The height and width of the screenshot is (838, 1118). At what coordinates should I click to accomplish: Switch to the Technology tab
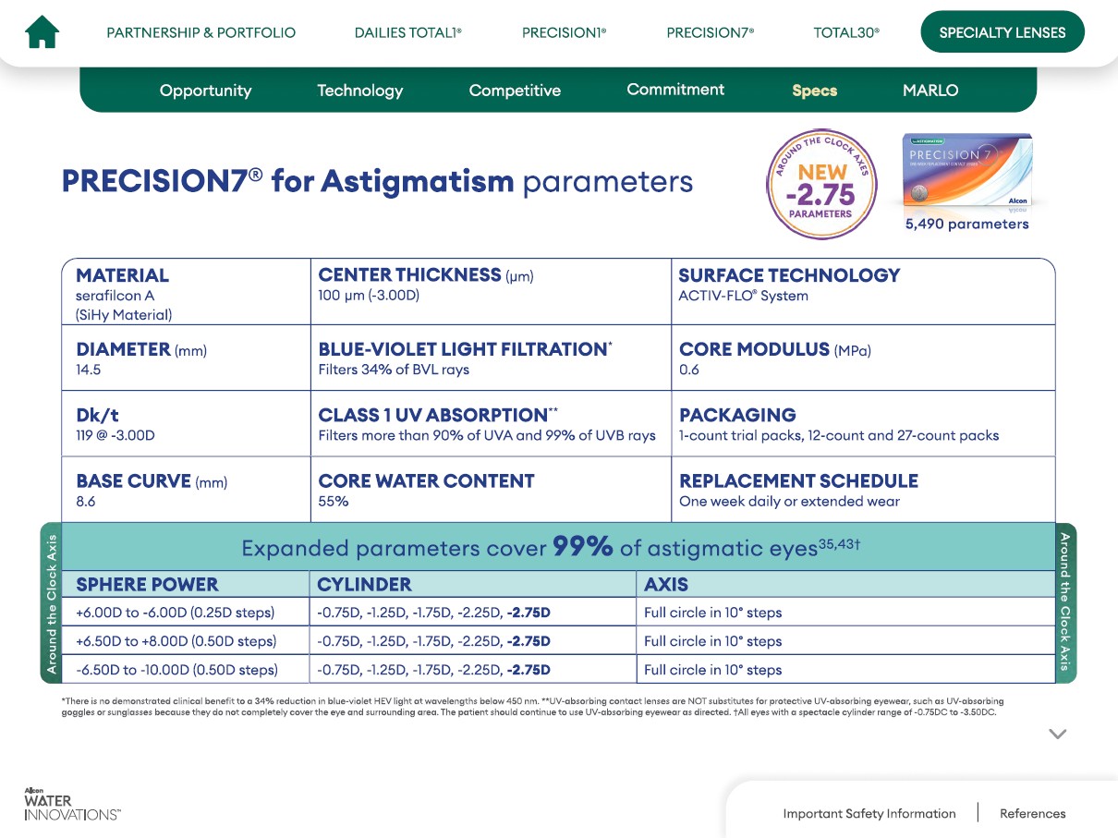coord(360,91)
